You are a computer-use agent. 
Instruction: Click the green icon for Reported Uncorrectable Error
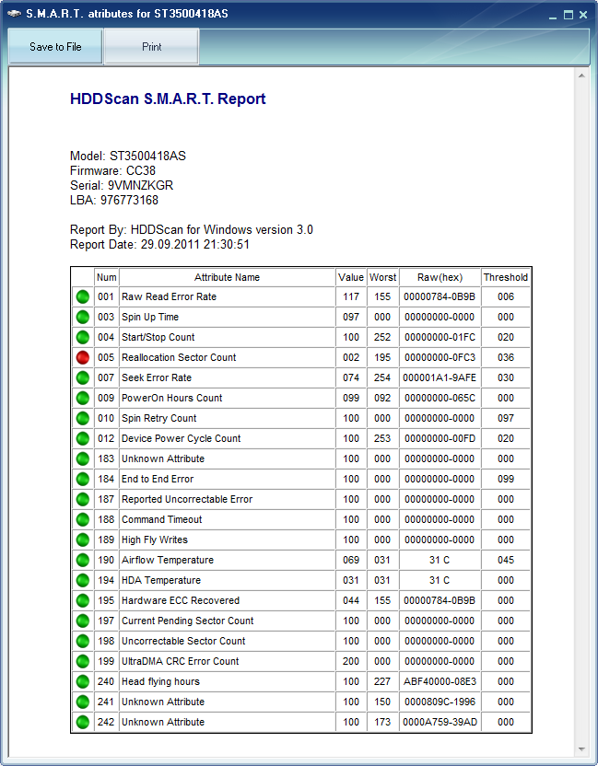(83, 499)
